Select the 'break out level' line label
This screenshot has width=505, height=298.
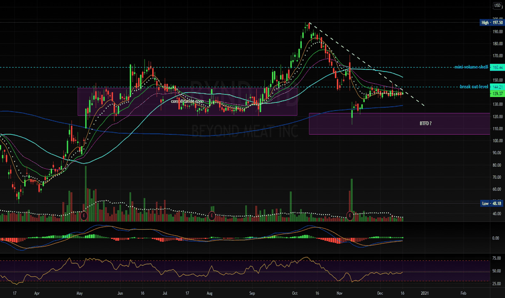[x=474, y=87]
